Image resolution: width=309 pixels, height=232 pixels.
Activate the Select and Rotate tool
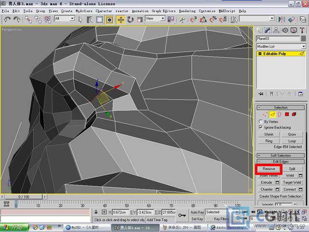tap(130, 19)
